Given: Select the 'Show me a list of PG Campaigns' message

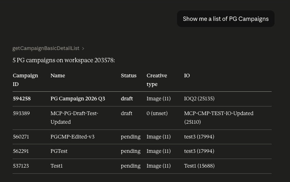Looking at the screenshot, I should [x=226, y=19].
